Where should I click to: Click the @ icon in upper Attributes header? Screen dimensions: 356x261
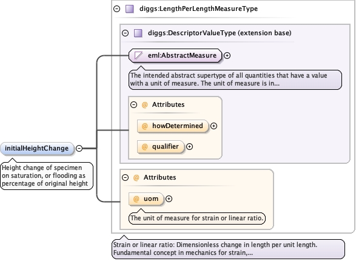pos(144,104)
